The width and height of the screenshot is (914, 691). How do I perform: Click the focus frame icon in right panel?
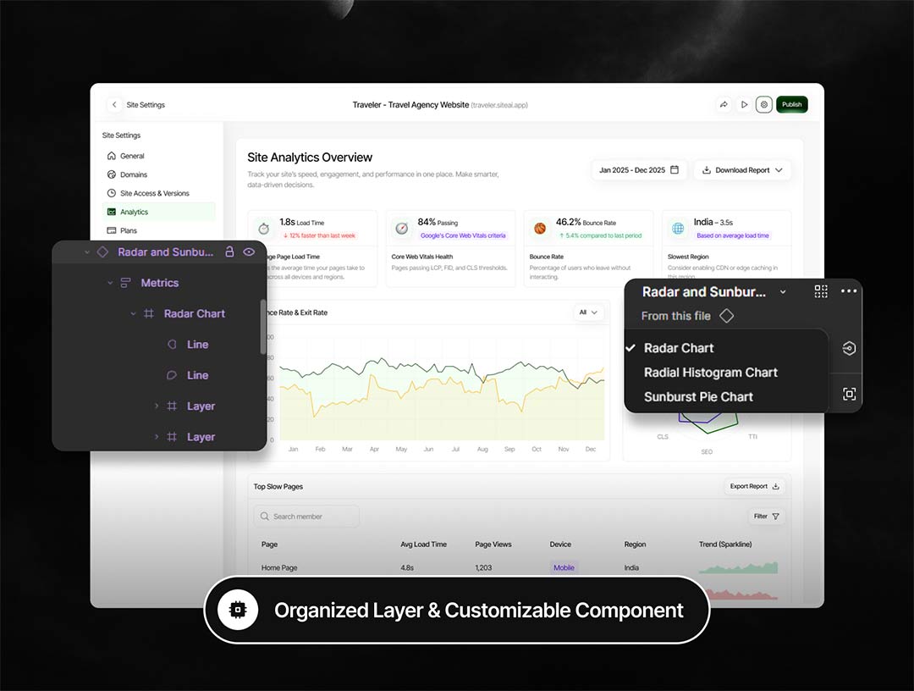pos(849,394)
